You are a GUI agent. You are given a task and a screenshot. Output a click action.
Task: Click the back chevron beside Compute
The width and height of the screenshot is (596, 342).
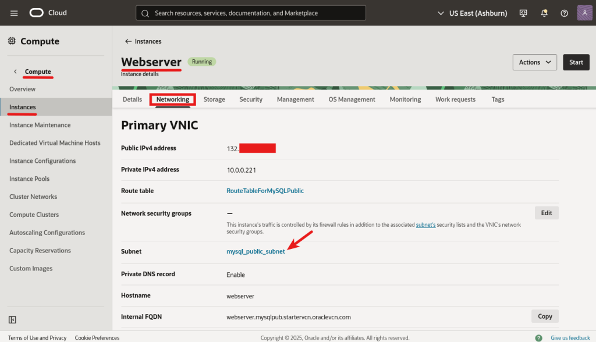click(15, 72)
